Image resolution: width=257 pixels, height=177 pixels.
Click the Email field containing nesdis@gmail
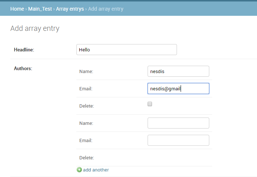click(x=178, y=88)
